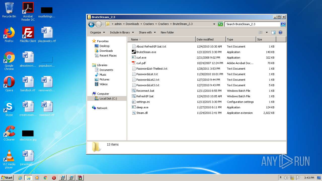Show the preview pane
This screenshot has height=181, width=322.
273,32
